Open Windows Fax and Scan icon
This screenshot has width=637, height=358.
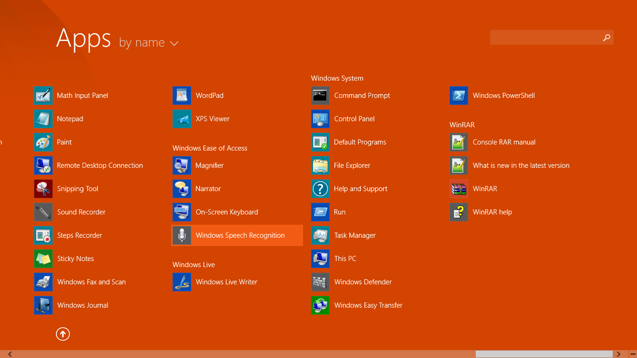point(43,282)
